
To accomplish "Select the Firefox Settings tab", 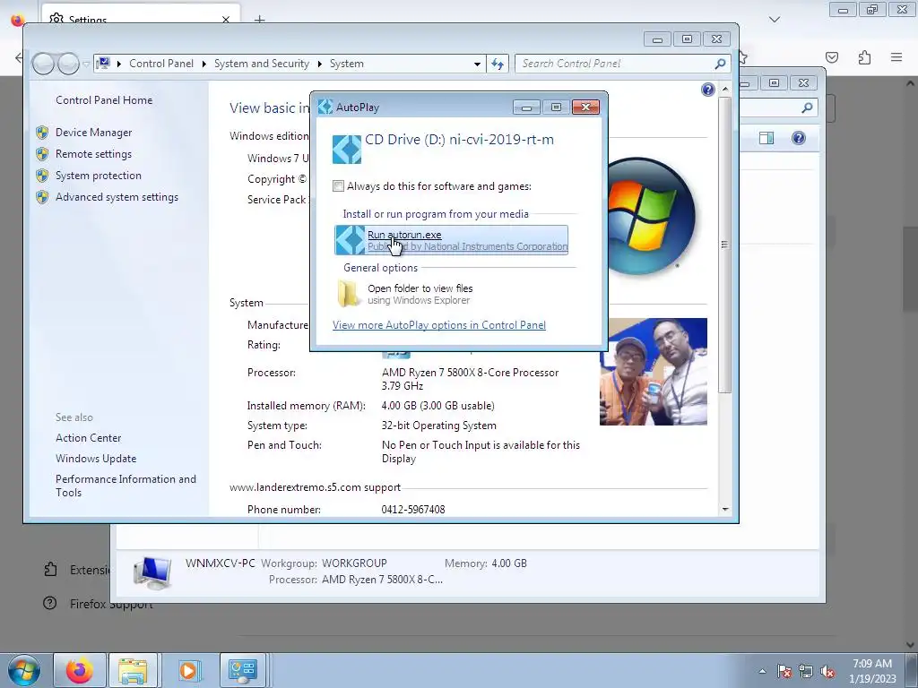I will click(x=141, y=16).
